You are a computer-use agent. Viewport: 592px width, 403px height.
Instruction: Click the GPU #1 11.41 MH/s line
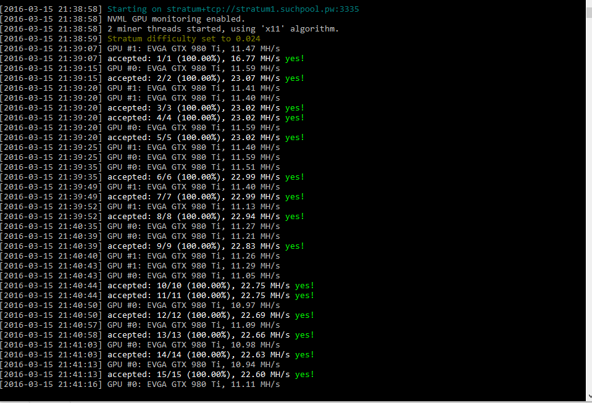pos(140,88)
